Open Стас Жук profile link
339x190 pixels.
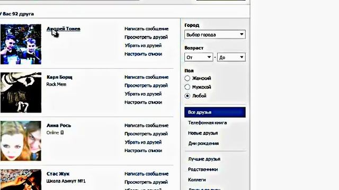[58, 174]
